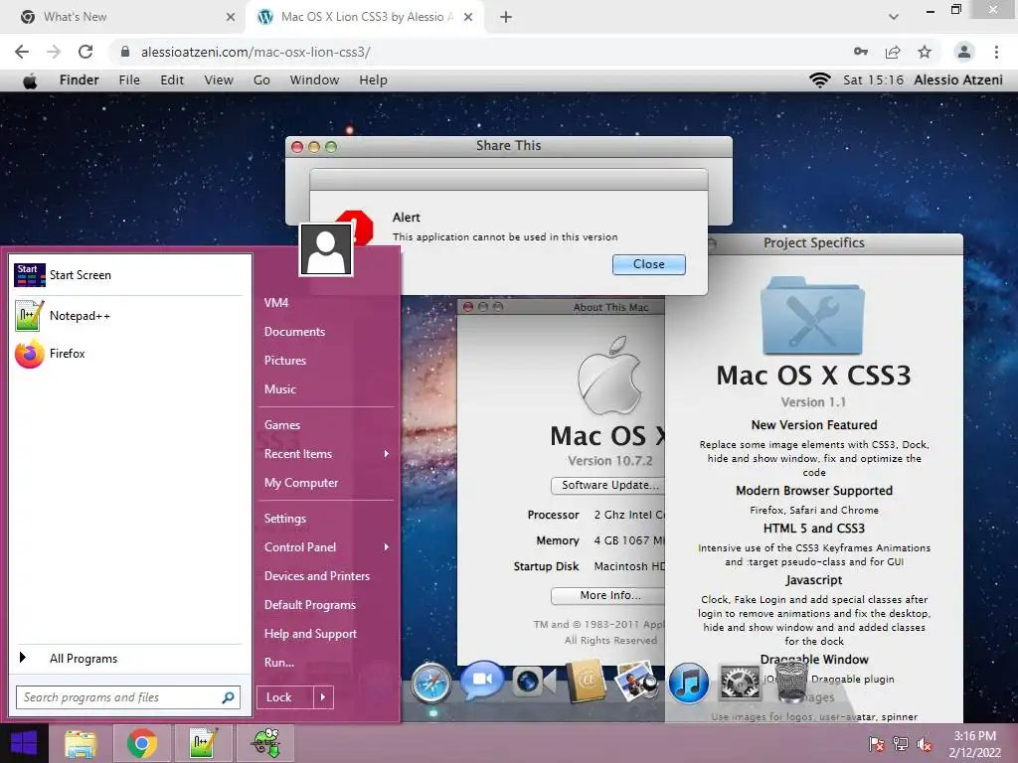1018x763 pixels.
Task: Reload the page in Chrome
Action: (x=85, y=52)
